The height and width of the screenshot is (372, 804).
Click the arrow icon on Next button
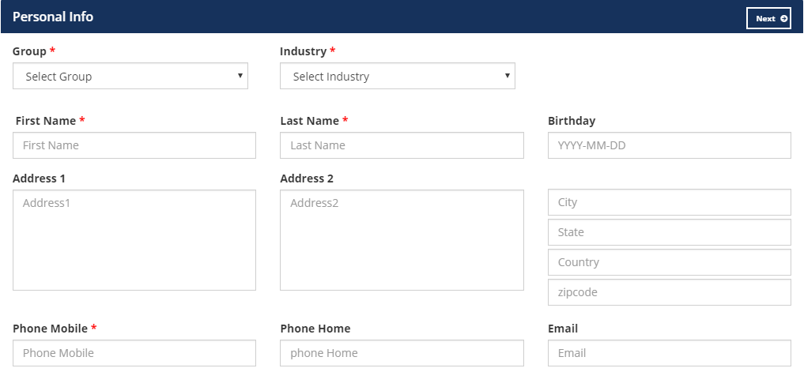(783, 18)
